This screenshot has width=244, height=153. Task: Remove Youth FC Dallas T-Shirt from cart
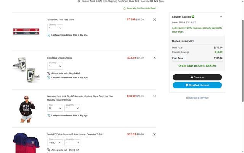tap(154, 134)
